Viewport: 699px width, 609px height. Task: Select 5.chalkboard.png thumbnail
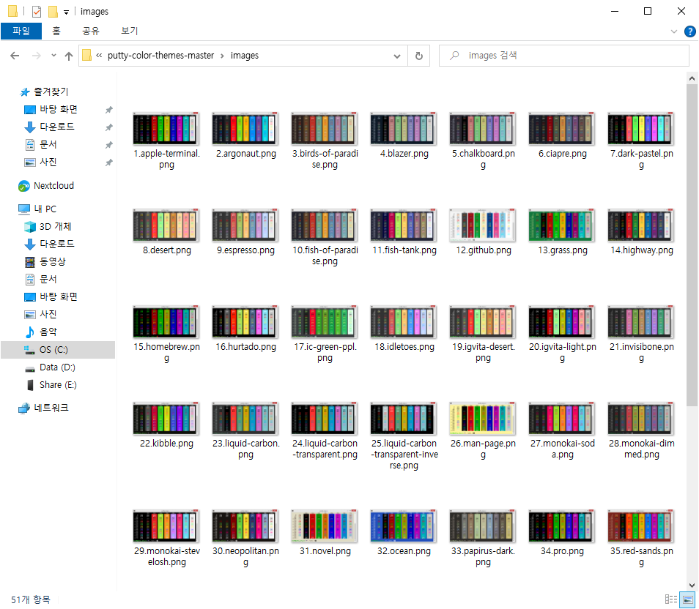(482, 128)
